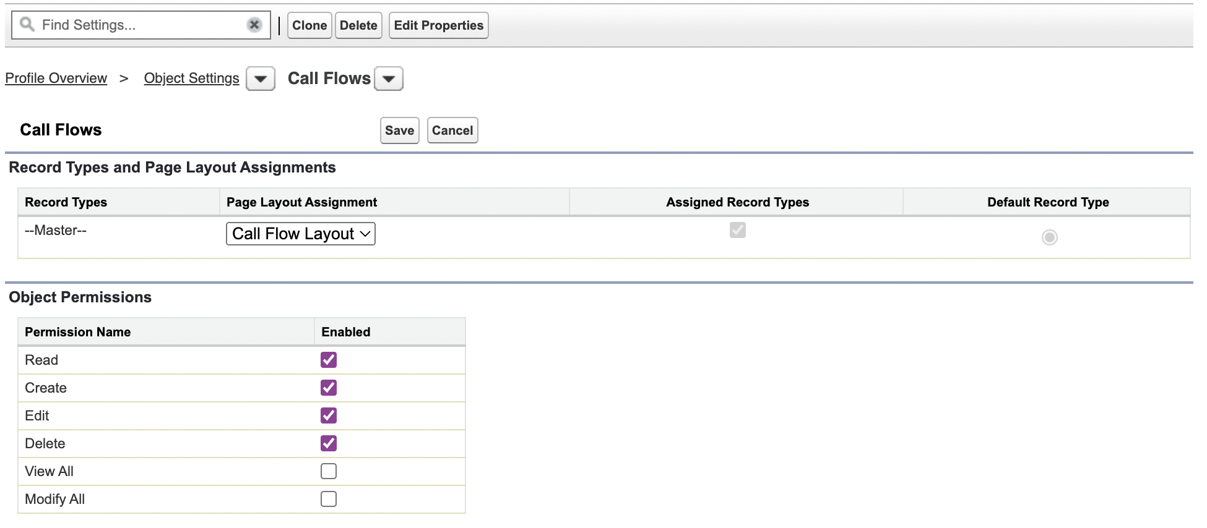Enable the View All permission
This screenshot has height=528, width=1207.
point(329,471)
